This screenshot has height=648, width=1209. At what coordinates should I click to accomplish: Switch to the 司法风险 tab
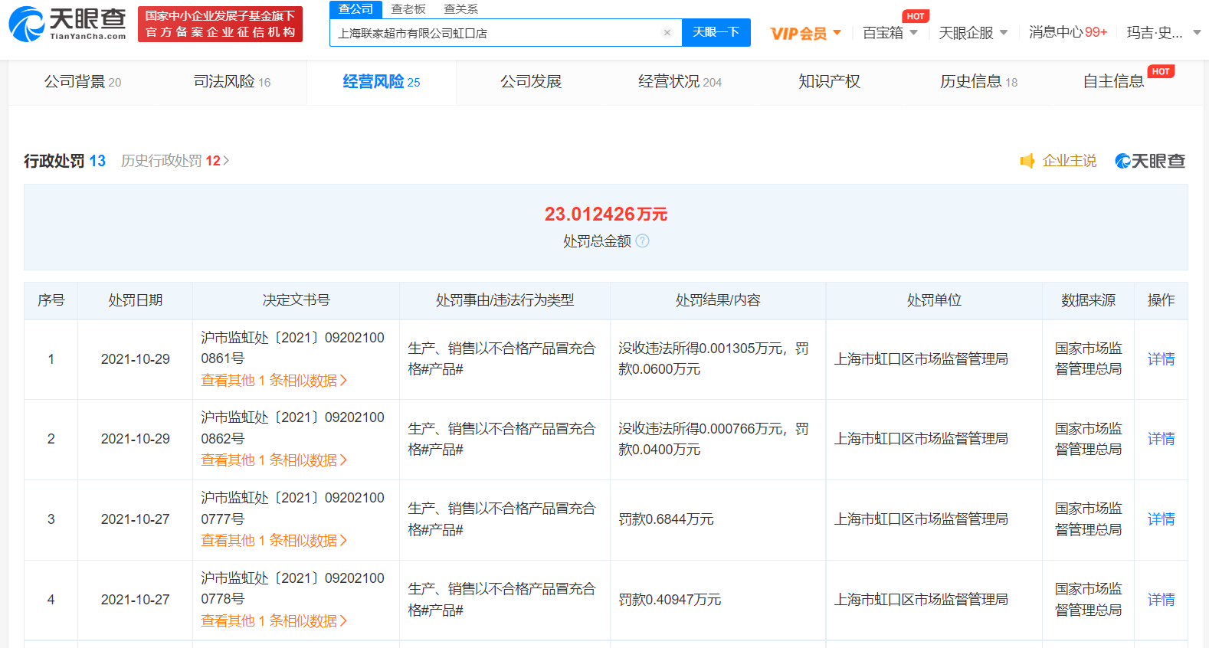pos(232,81)
